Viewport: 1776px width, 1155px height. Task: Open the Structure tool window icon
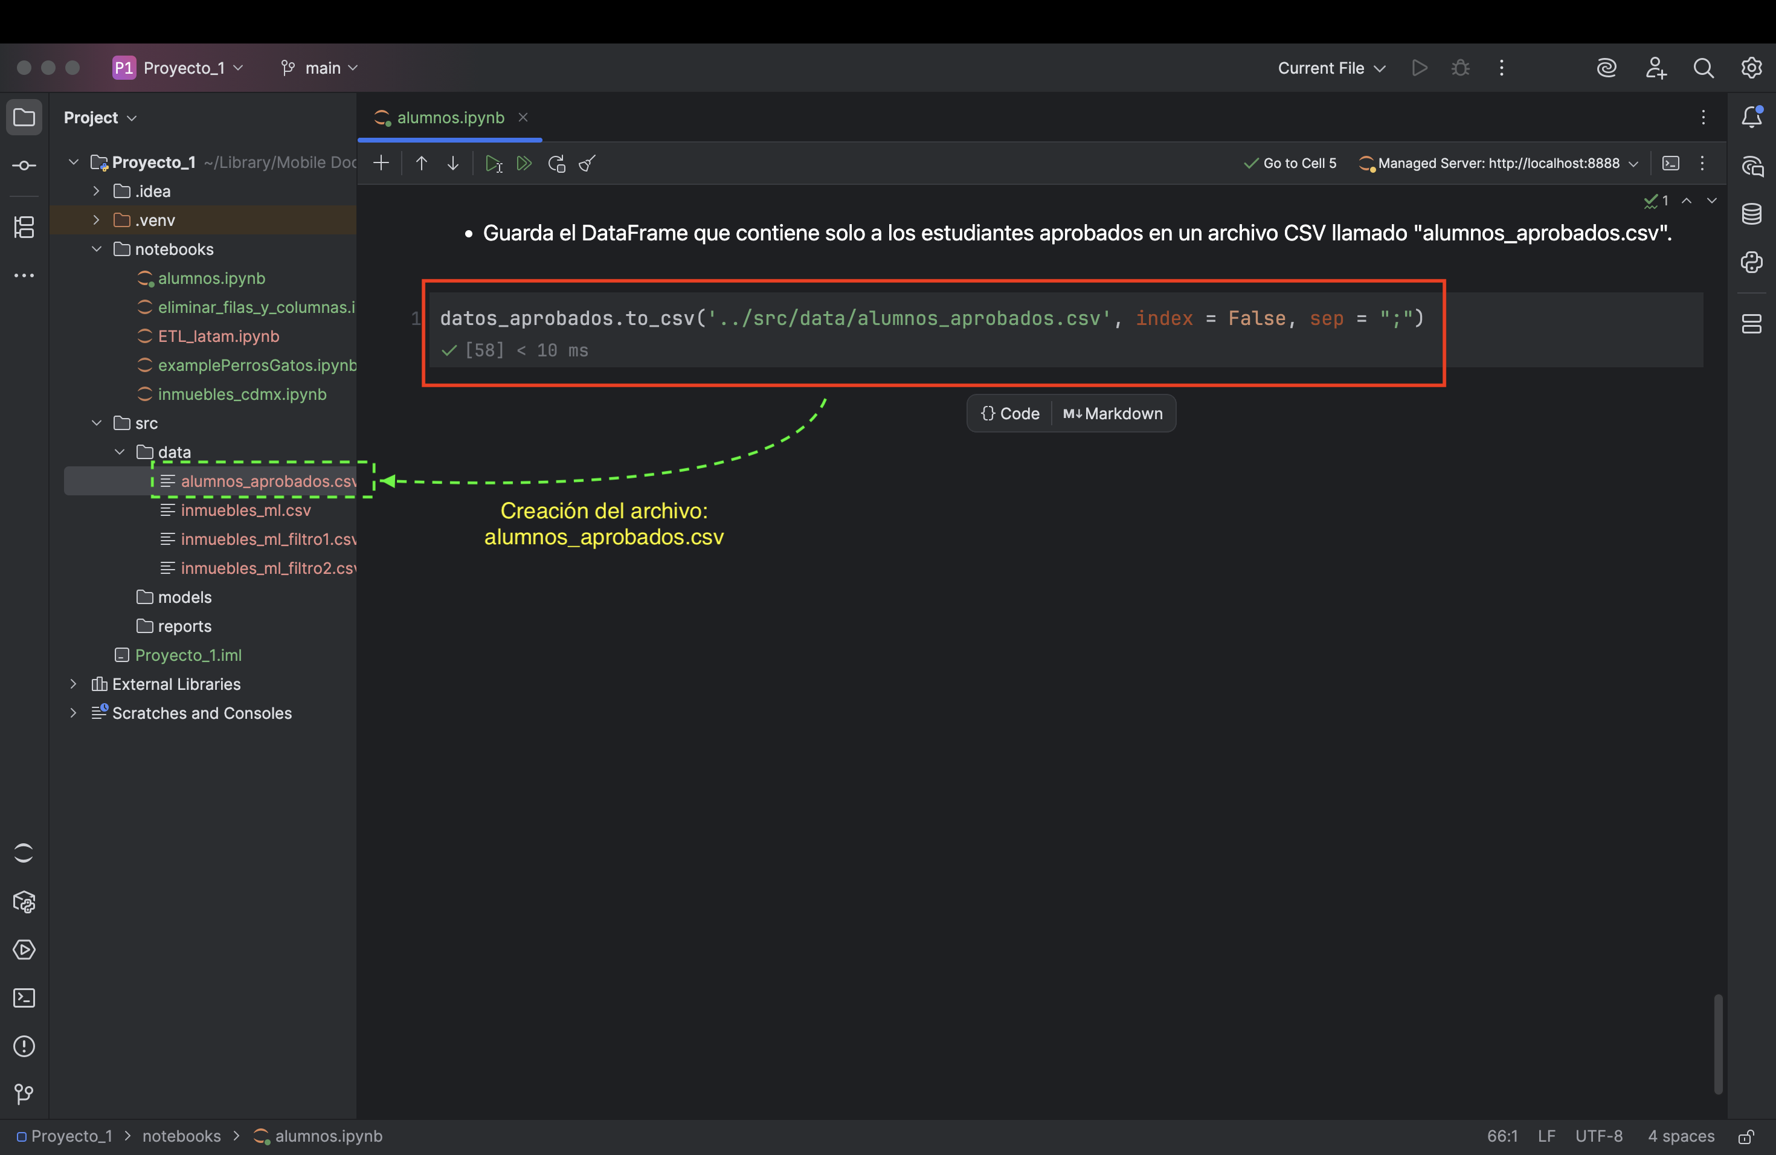(24, 227)
